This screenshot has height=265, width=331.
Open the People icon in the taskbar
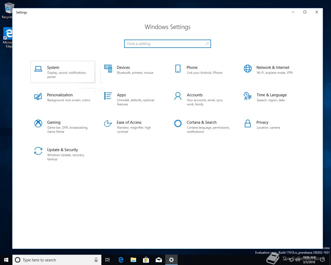(x=276, y=260)
